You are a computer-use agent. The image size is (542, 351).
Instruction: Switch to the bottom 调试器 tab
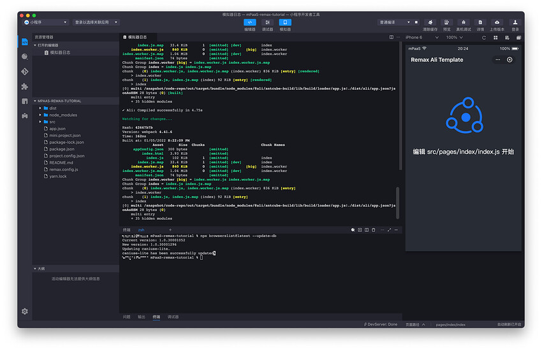pos(173,317)
